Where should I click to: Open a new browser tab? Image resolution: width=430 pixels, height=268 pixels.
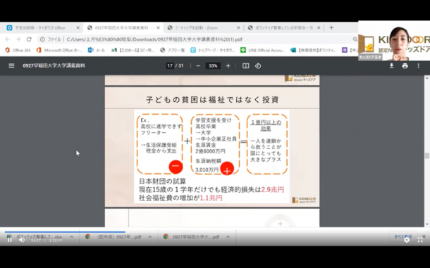point(331,27)
